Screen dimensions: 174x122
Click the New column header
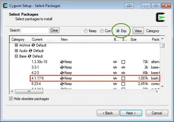point(85,40)
